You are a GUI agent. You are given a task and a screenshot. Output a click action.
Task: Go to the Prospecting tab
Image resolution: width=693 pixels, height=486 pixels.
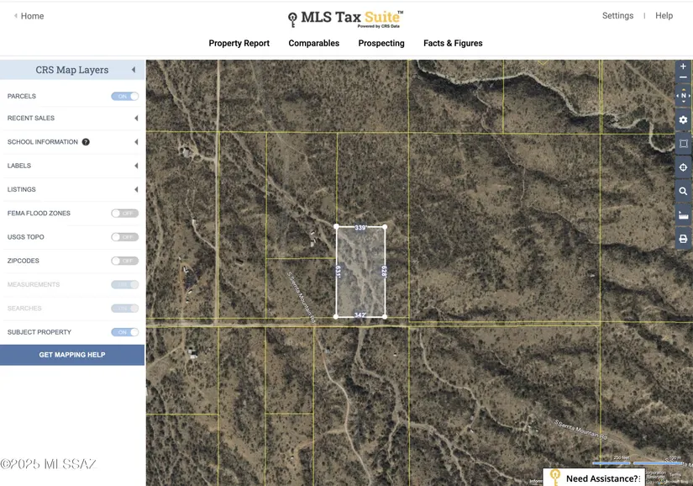click(x=381, y=44)
